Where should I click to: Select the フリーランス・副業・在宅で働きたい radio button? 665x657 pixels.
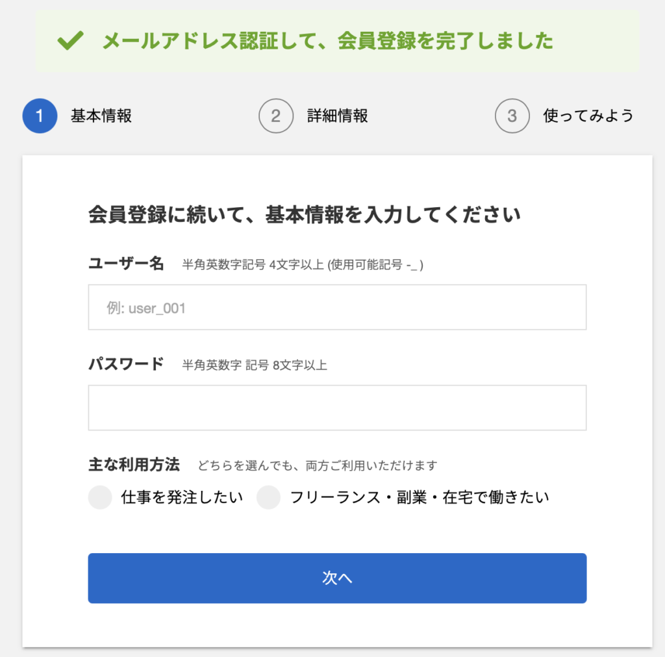[x=268, y=497]
